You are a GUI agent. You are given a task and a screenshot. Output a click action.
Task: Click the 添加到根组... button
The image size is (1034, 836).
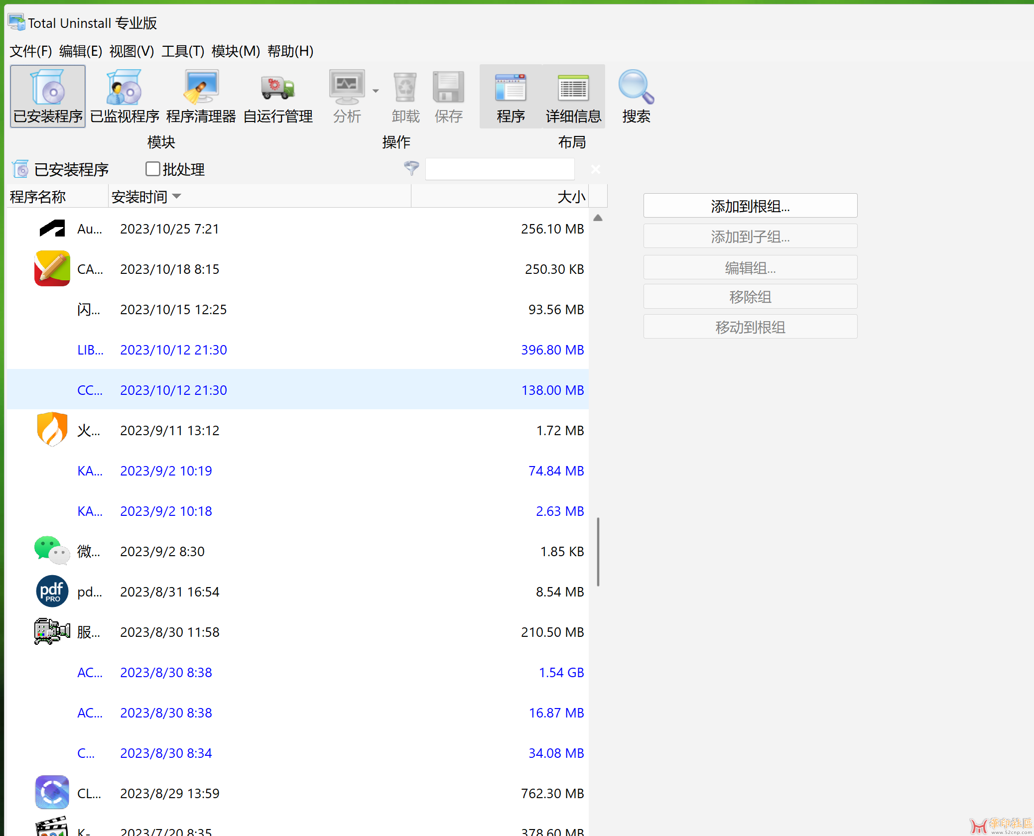(x=750, y=206)
